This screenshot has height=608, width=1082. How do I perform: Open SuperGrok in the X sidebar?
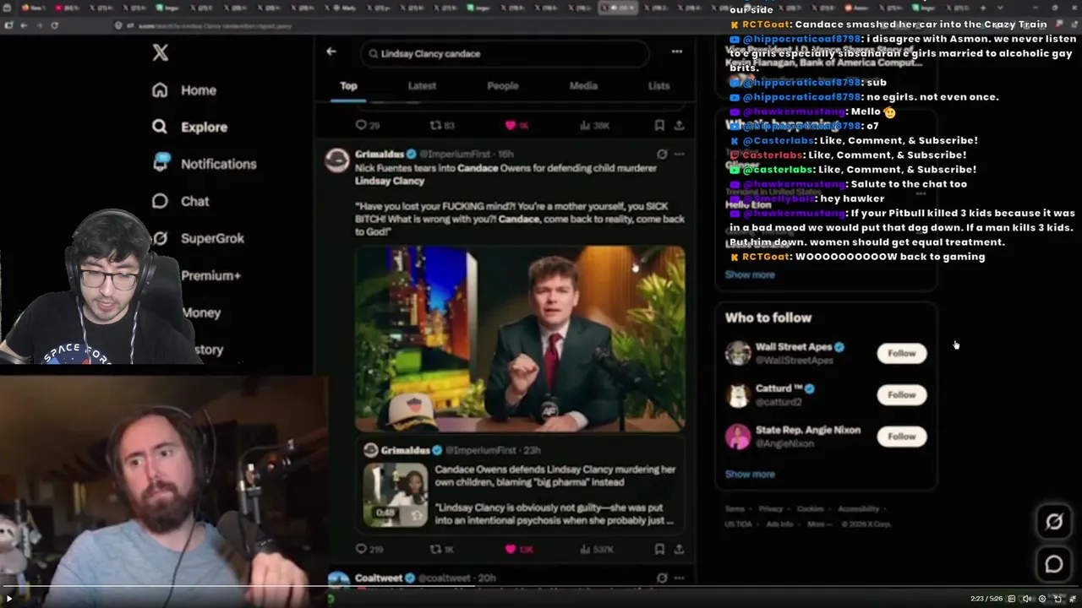pyautogui.click(x=198, y=238)
